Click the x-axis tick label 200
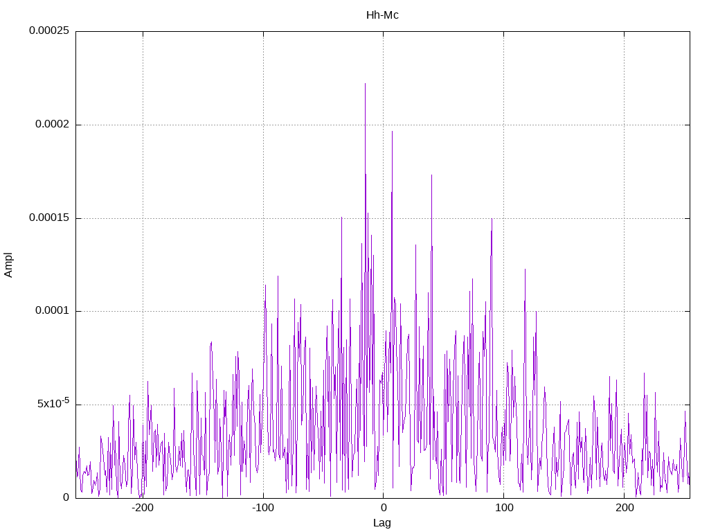This screenshot has width=709, height=532. tap(625, 508)
